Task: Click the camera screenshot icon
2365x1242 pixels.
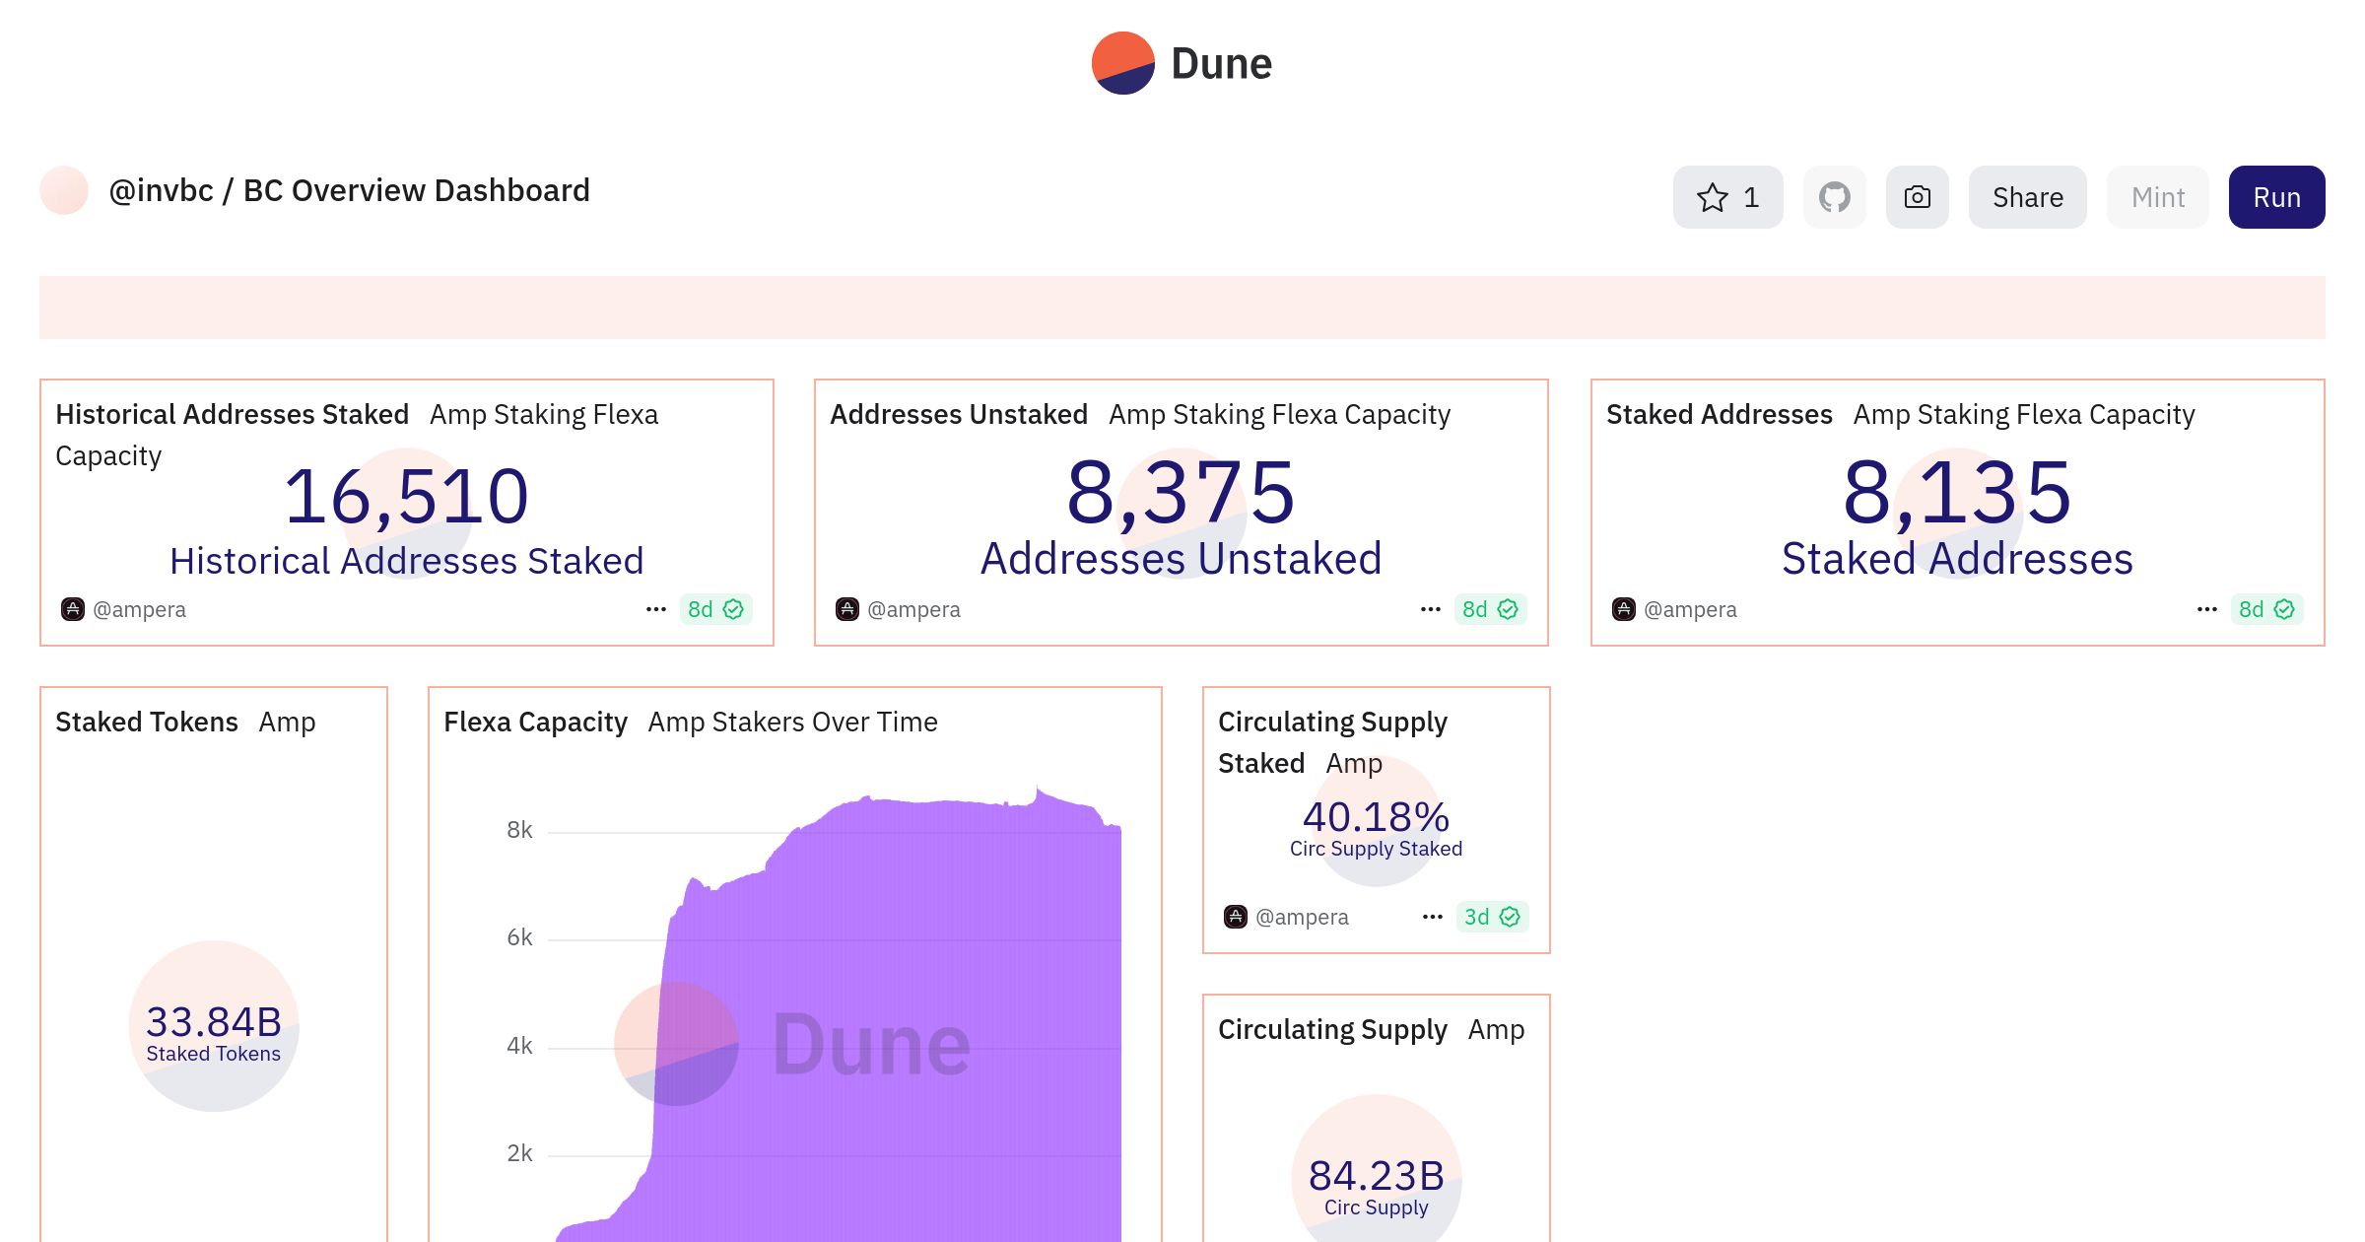Action: 1917,196
